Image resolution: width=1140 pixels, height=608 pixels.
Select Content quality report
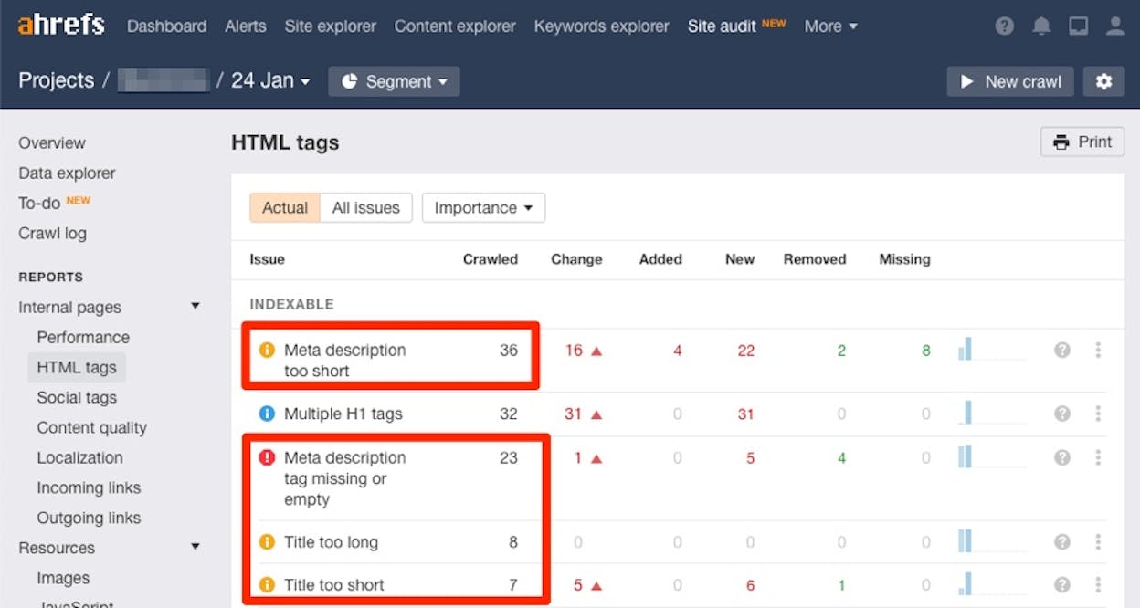[x=91, y=427]
